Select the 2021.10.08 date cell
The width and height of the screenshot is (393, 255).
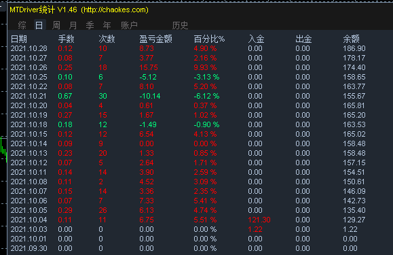tap(29, 182)
